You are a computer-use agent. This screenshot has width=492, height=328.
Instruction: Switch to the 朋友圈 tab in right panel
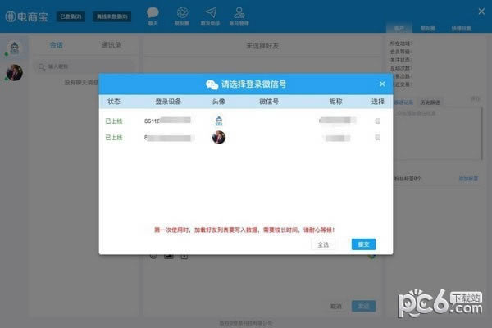coord(428,28)
